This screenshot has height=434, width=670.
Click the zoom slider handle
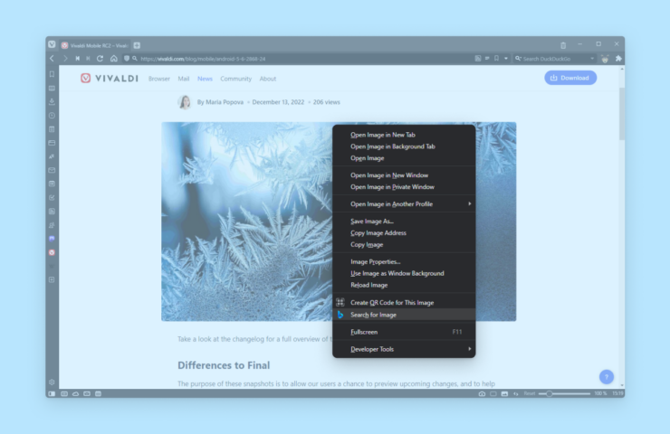point(549,393)
